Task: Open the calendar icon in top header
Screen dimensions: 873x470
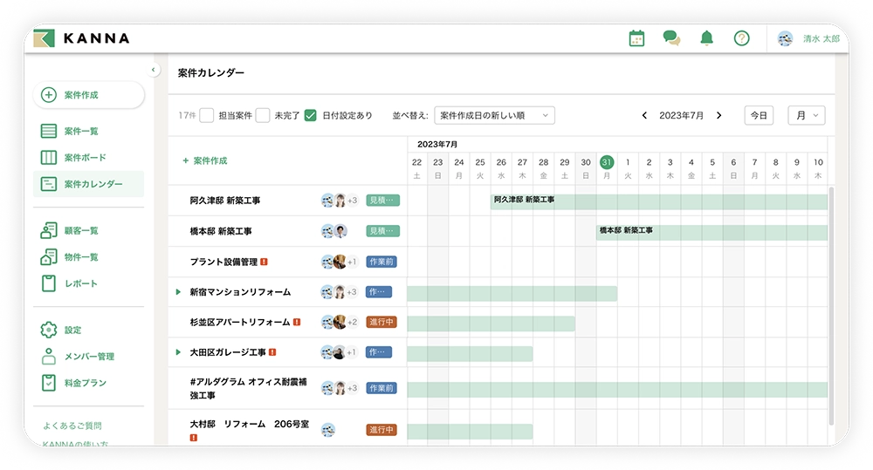Action: pyautogui.click(x=636, y=38)
